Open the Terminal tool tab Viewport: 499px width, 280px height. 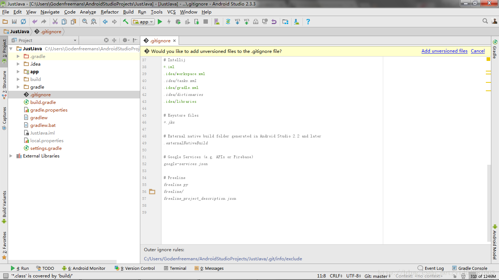click(x=175, y=268)
